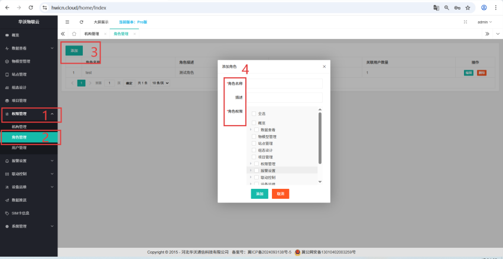Switch to the 机构管理 tab

92,34
